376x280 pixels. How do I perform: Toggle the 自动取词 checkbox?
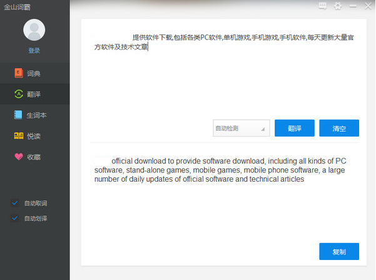coord(15,203)
